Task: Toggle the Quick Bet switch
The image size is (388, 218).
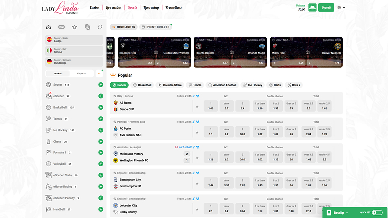Action: tap(377, 212)
